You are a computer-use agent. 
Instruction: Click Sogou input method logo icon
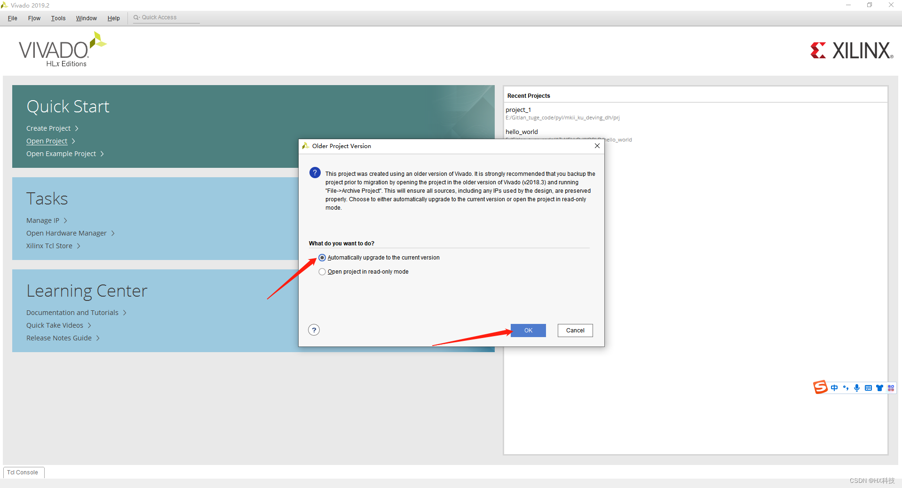[x=820, y=387]
